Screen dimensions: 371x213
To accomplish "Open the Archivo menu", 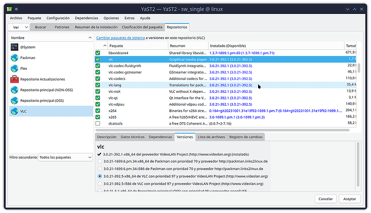I will click(x=16, y=18).
